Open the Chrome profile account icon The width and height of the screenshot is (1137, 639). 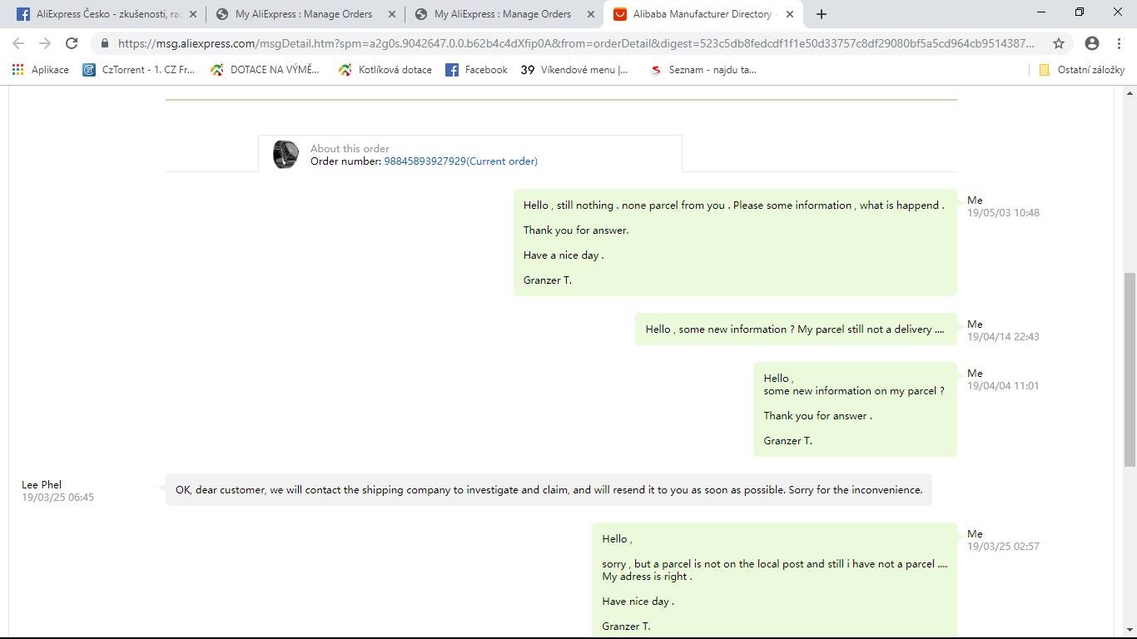pos(1092,43)
